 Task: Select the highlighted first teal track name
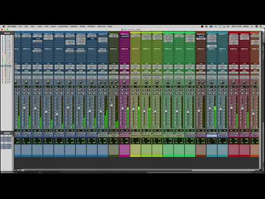tap(211, 135)
